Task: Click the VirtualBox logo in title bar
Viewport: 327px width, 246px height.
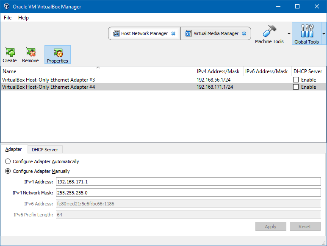Action: pos(6,6)
